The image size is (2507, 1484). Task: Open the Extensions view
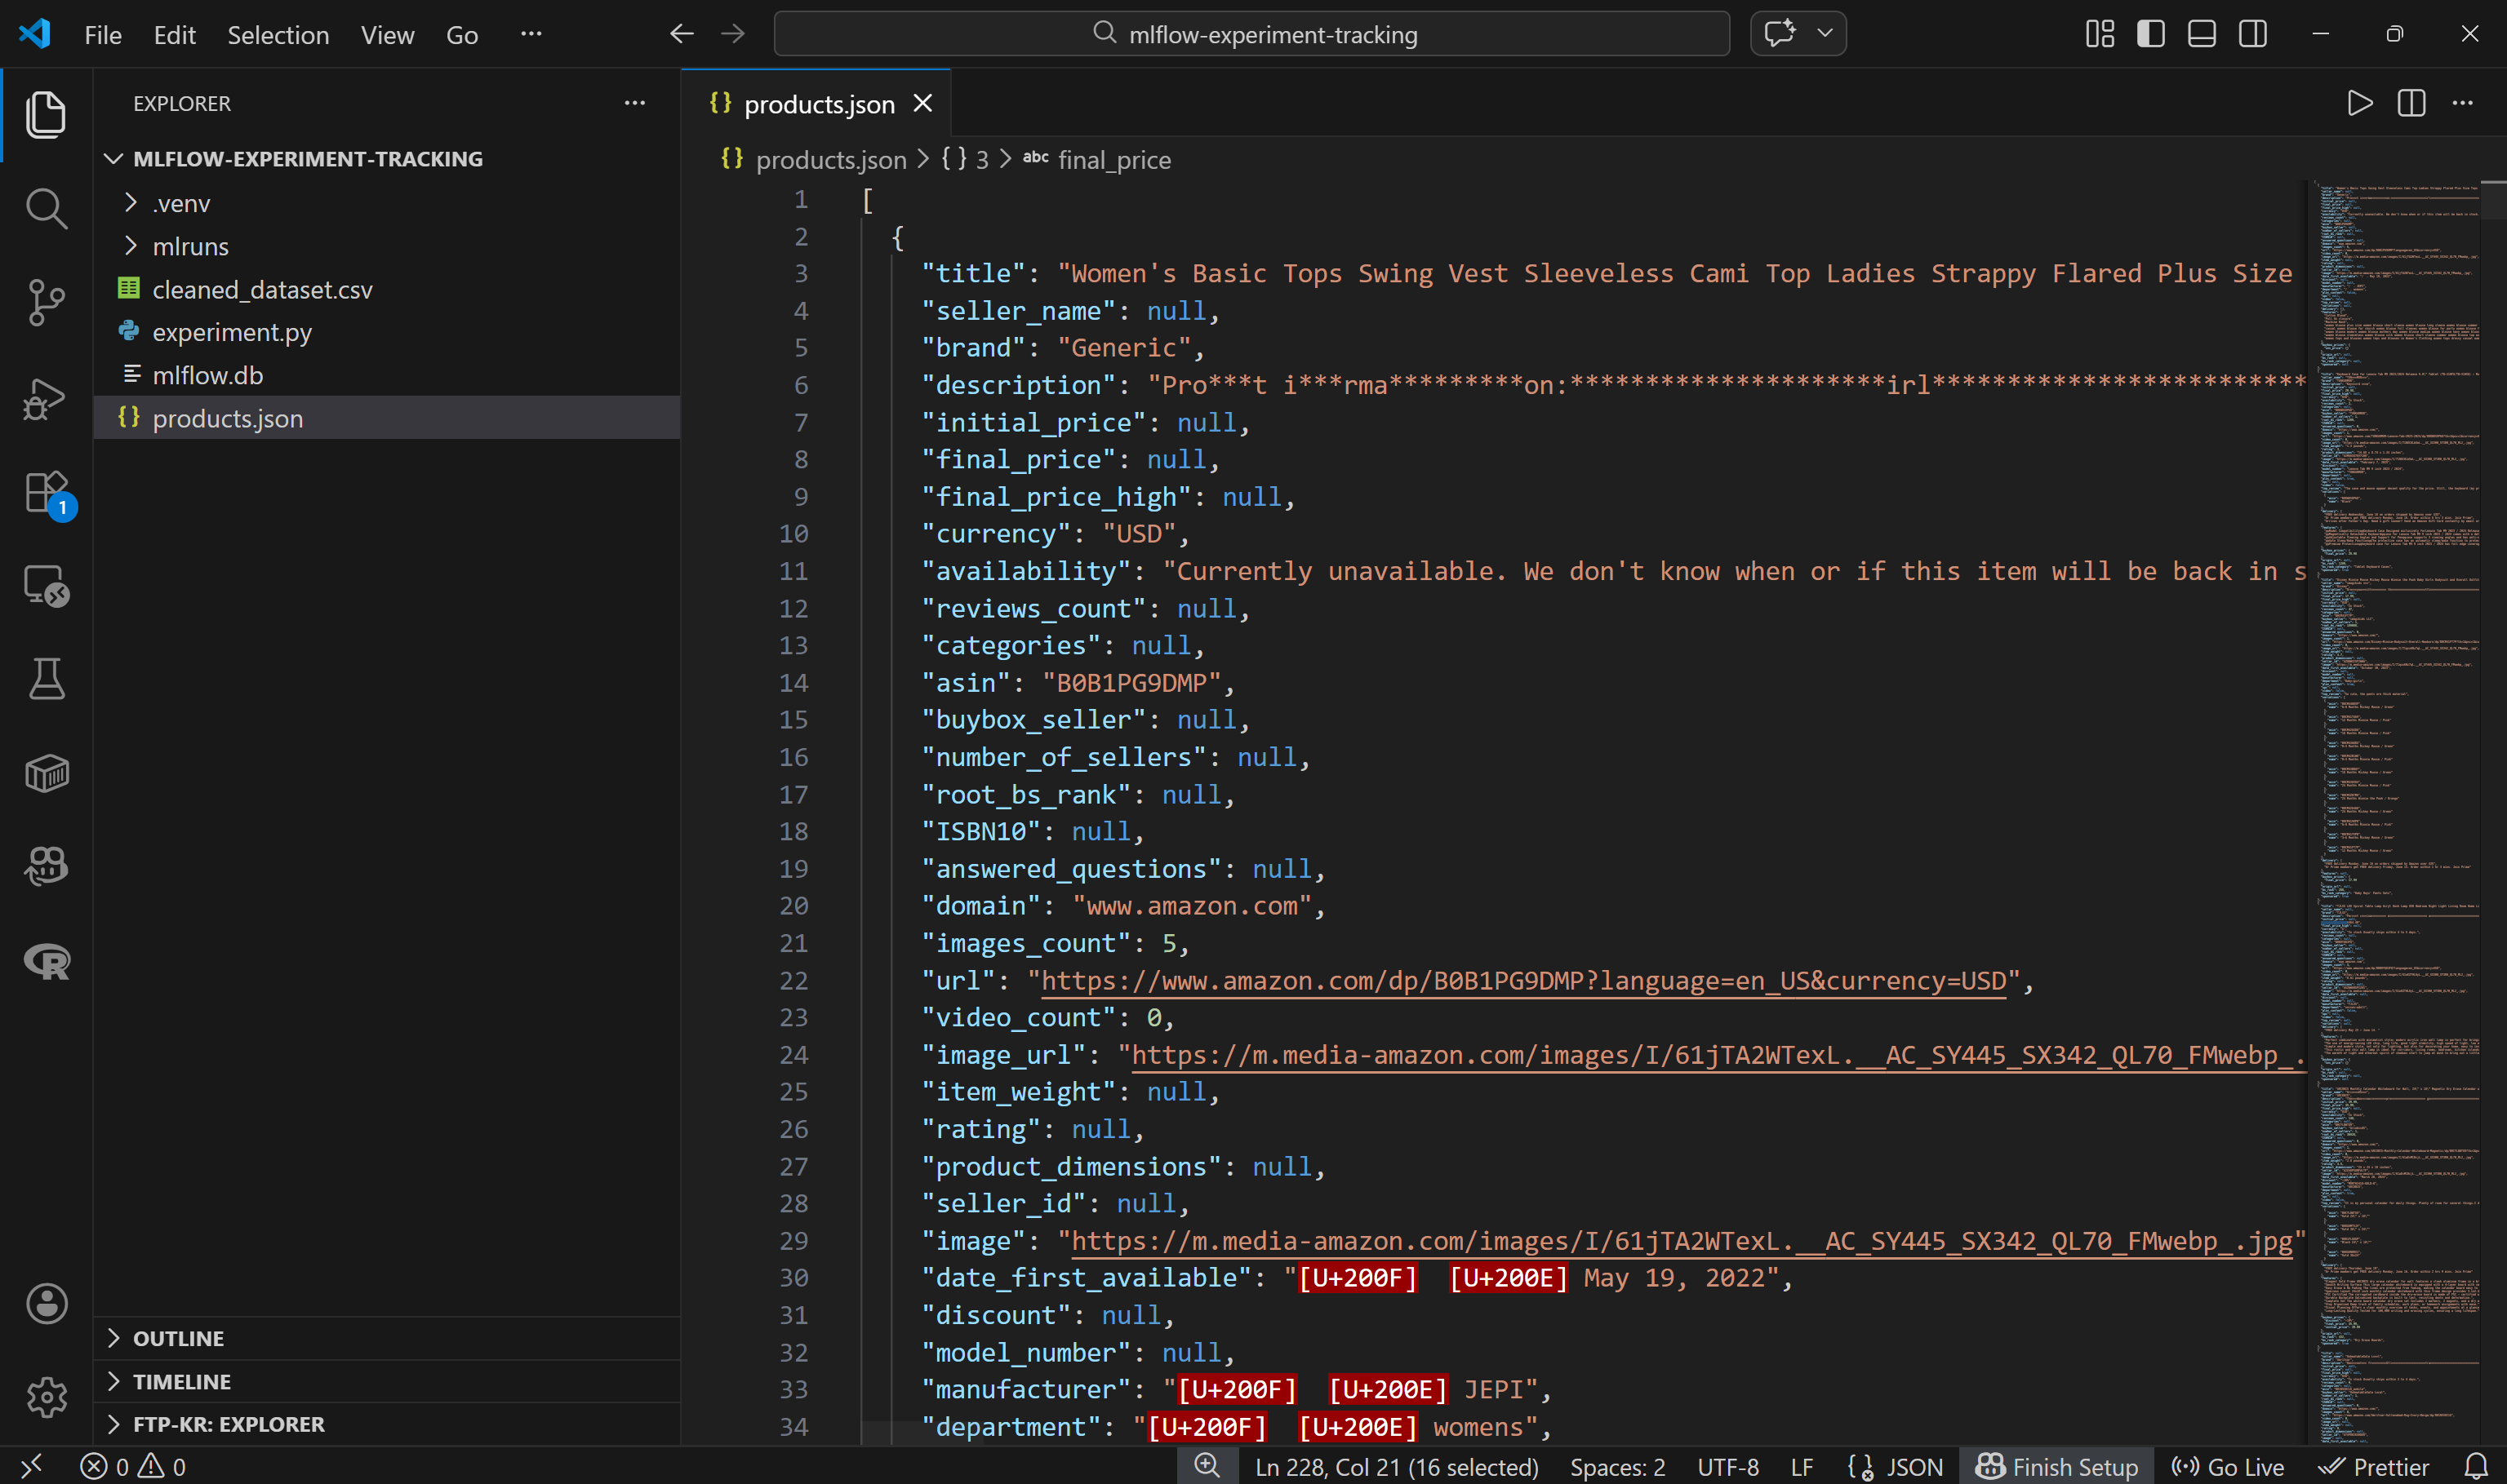click(x=46, y=492)
